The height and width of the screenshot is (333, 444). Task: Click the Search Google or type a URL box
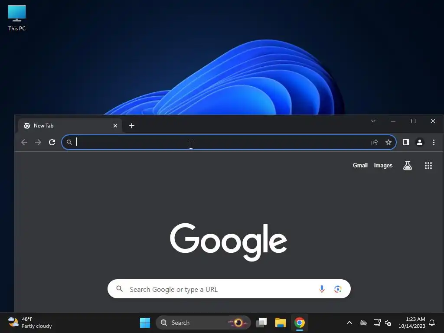(x=229, y=289)
